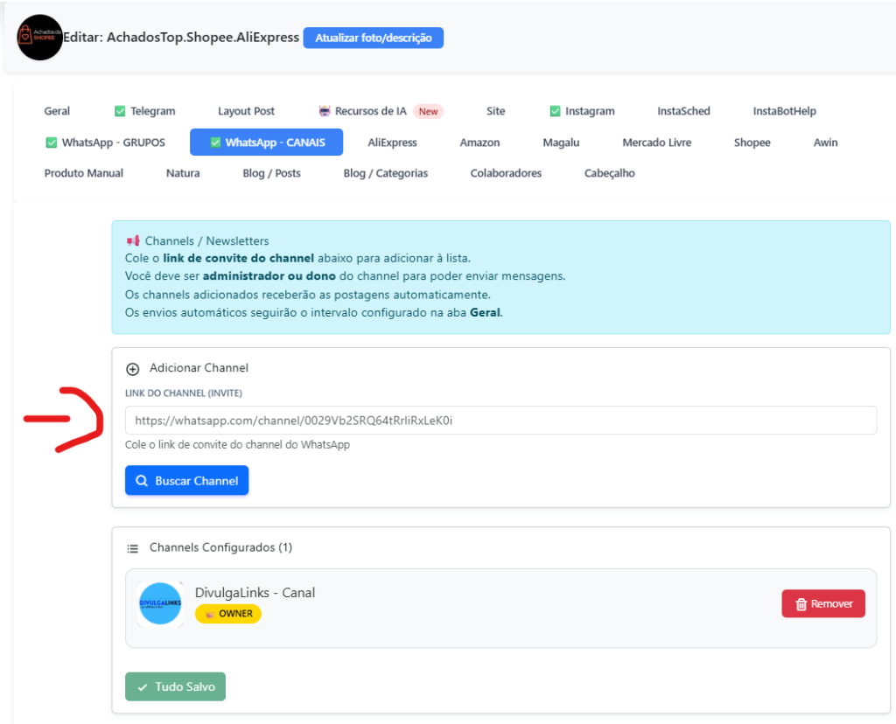Toggle the Telegram tab checkbox
896x724 pixels.
coord(120,111)
